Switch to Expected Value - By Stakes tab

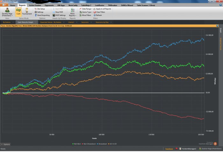51,22
